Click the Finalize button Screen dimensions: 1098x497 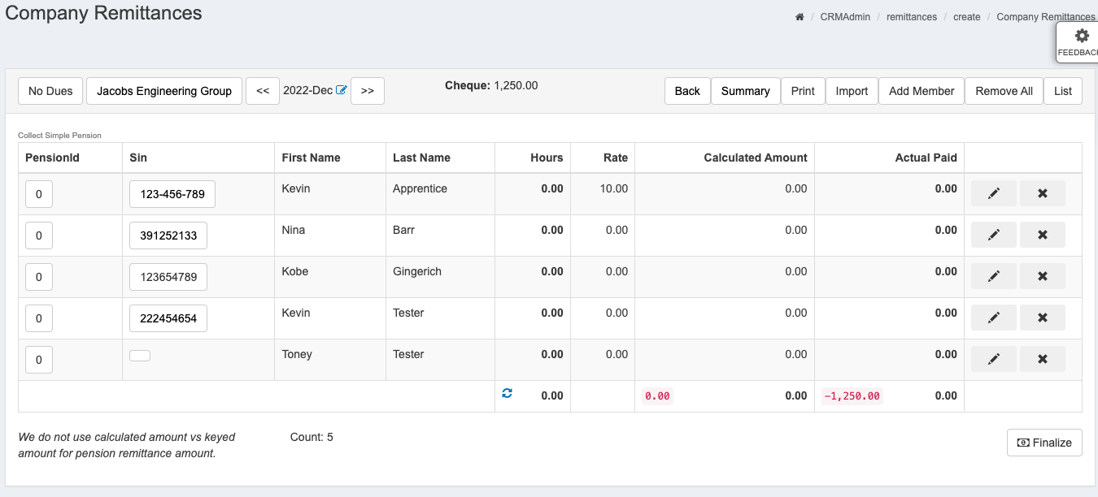(x=1044, y=443)
